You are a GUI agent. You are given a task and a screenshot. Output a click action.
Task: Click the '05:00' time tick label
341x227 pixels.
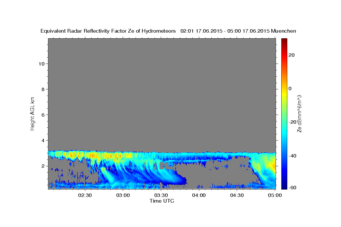(275, 196)
